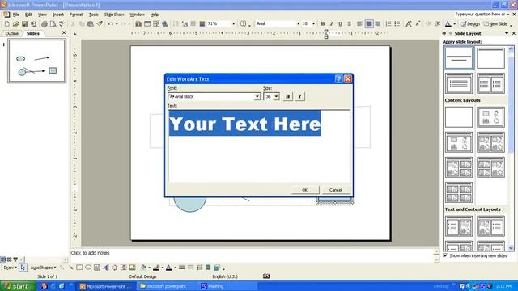Click the Open file toolbar icon
The image size is (518, 291).
pos(15,23)
